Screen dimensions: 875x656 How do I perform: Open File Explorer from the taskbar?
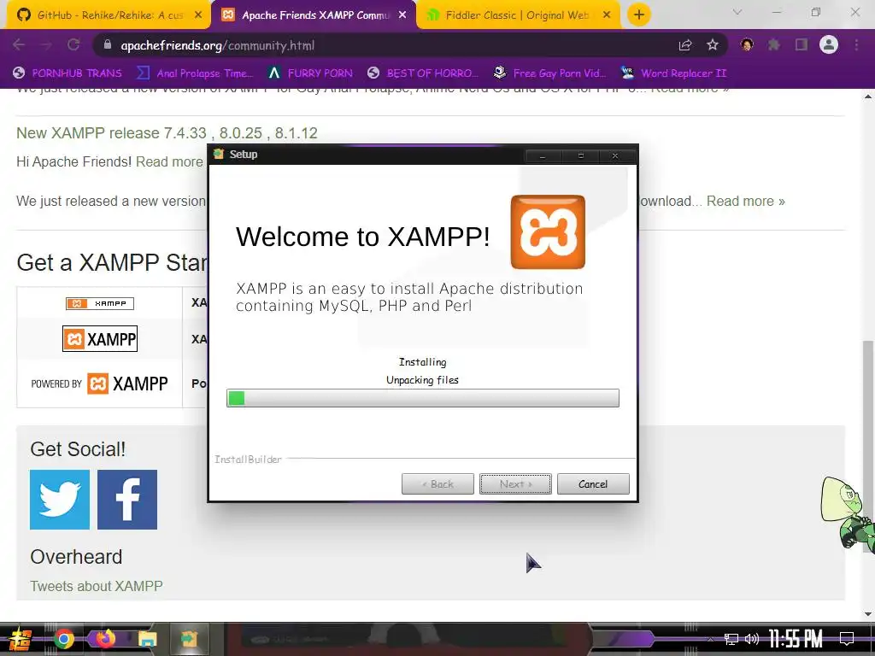click(148, 639)
